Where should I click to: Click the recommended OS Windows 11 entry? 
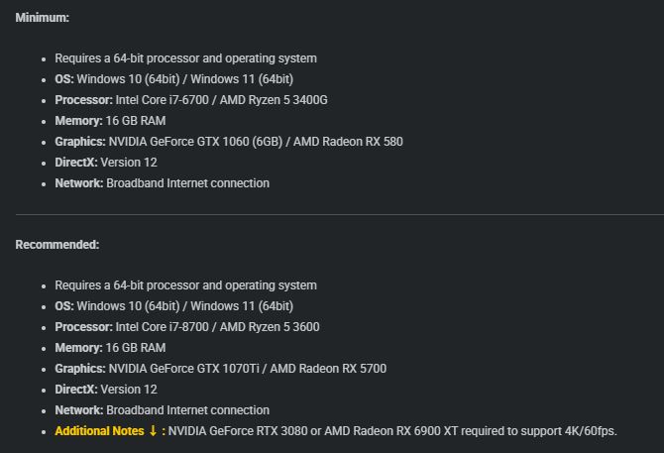pos(174,306)
